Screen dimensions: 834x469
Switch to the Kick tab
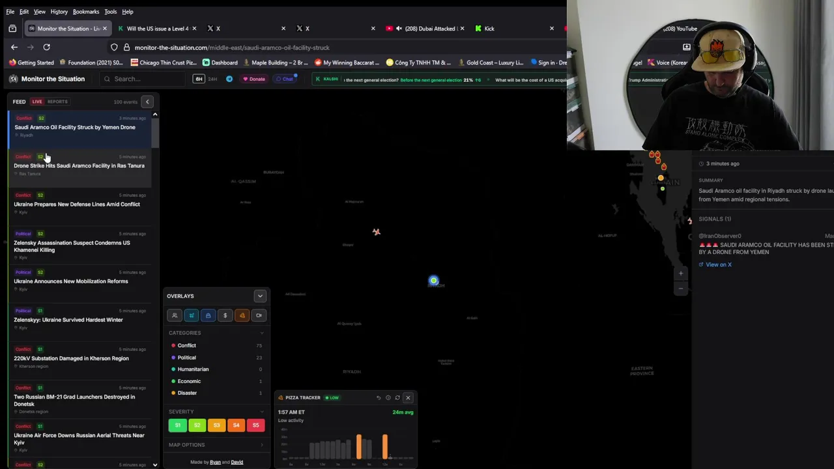[515, 29]
